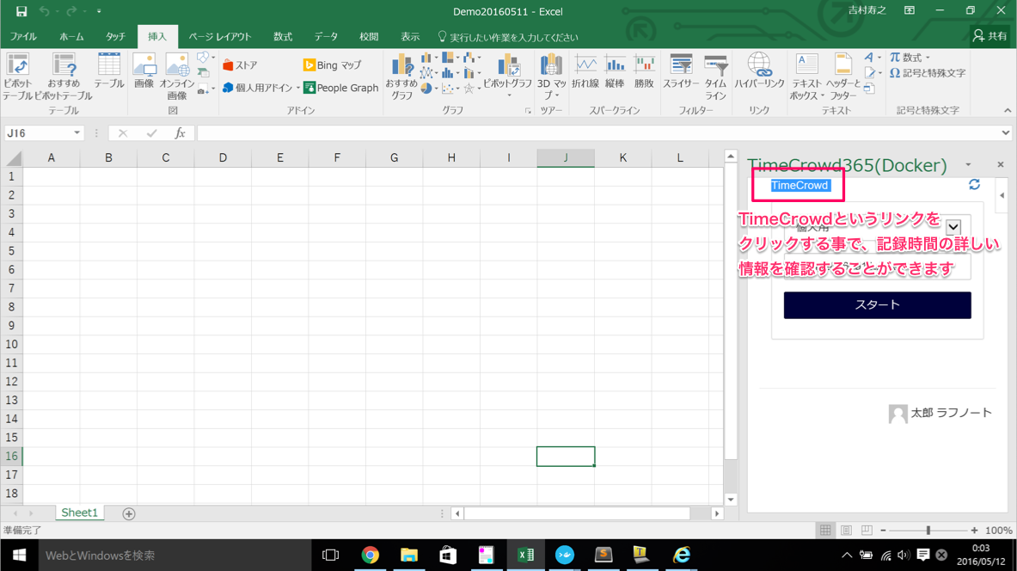1017x571 pixels.
Task: Insert an online picture
Action: (x=176, y=77)
